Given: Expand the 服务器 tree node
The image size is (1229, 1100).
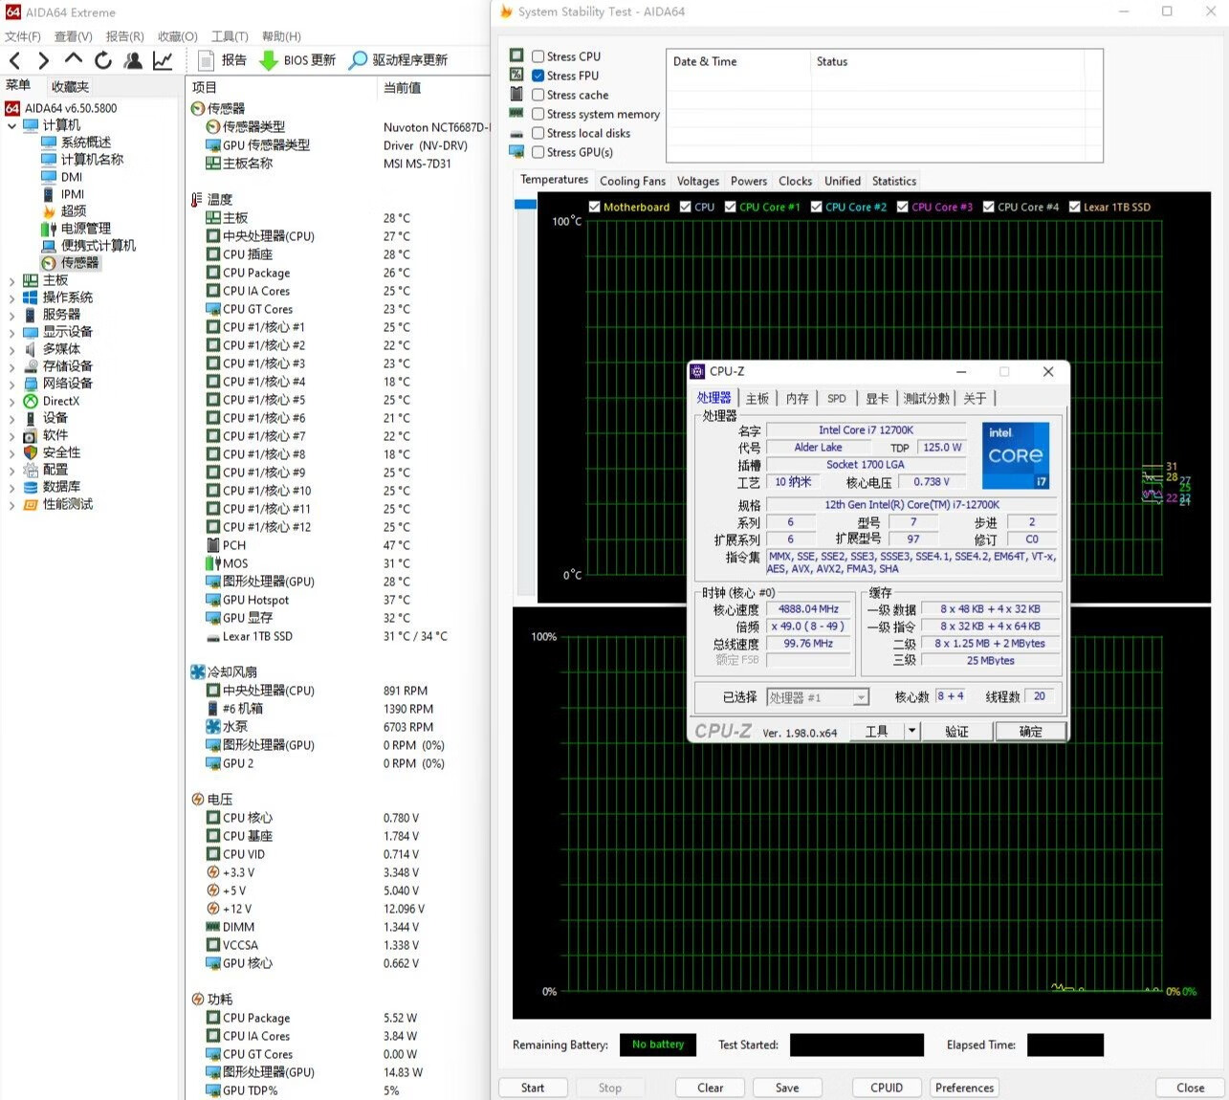Looking at the screenshot, I should point(11,316).
